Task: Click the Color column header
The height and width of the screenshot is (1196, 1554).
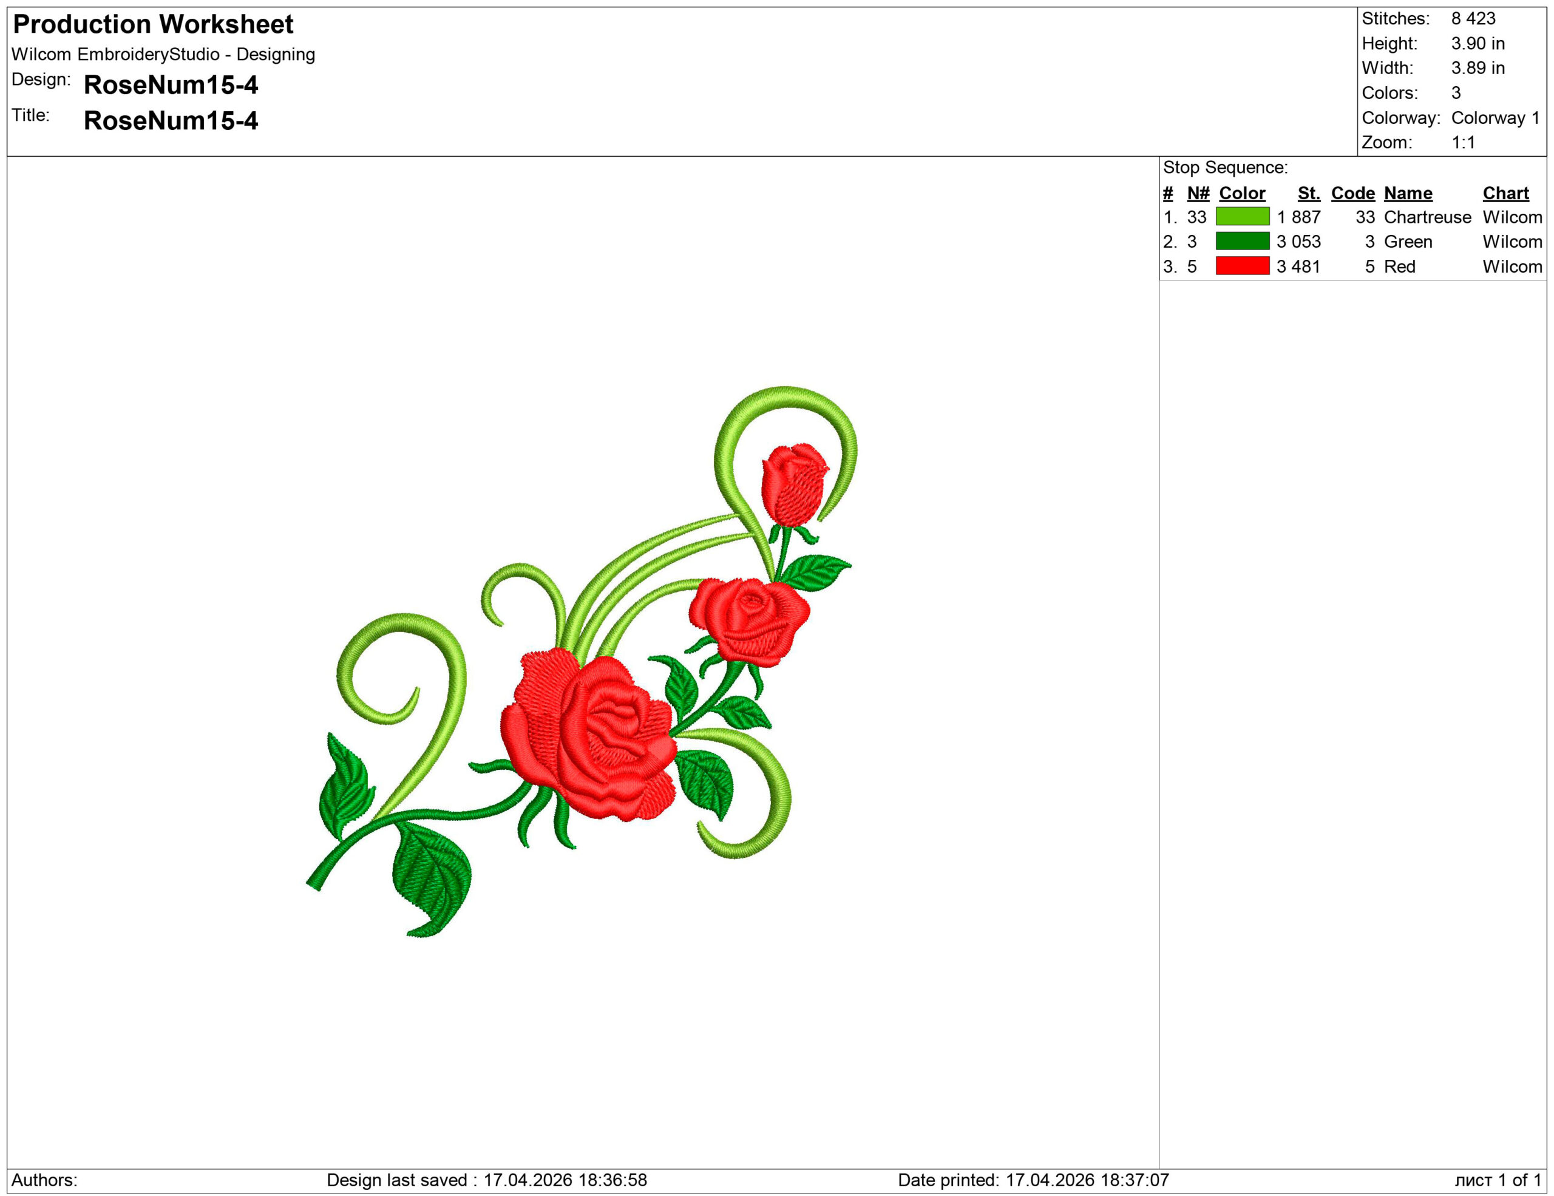Action: coord(1241,193)
